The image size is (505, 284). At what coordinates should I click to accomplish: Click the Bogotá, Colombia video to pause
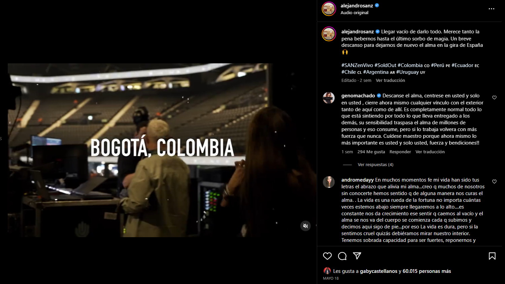pos(162,150)
